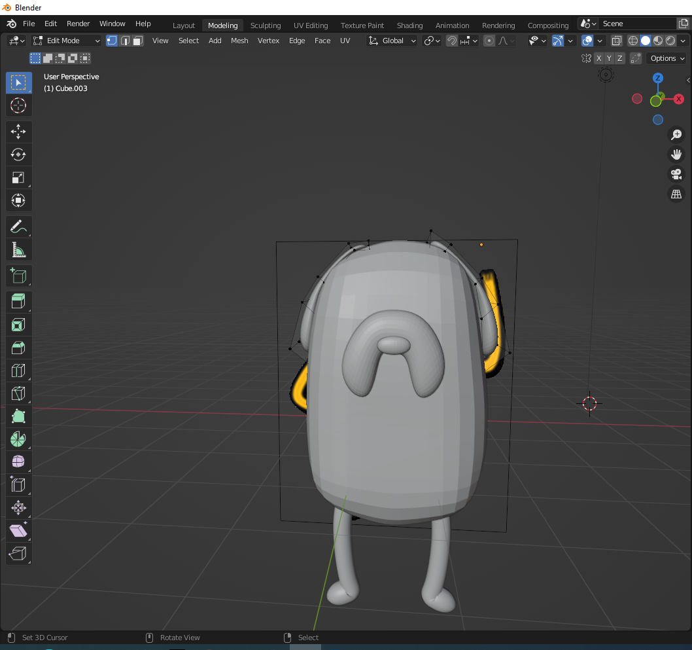This screenshot has height=650, width=692.
Task: Switch to the UV Editing workspace tab
Action: (311, 26)
